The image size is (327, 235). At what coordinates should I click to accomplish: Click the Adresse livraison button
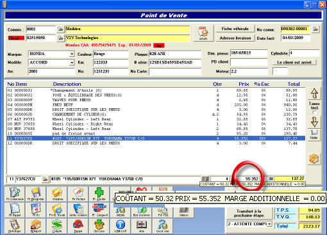pos(235,38)
